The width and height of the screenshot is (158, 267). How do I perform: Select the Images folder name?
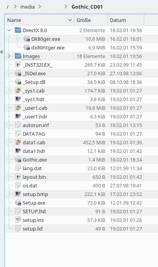click(x=31, y=56)
